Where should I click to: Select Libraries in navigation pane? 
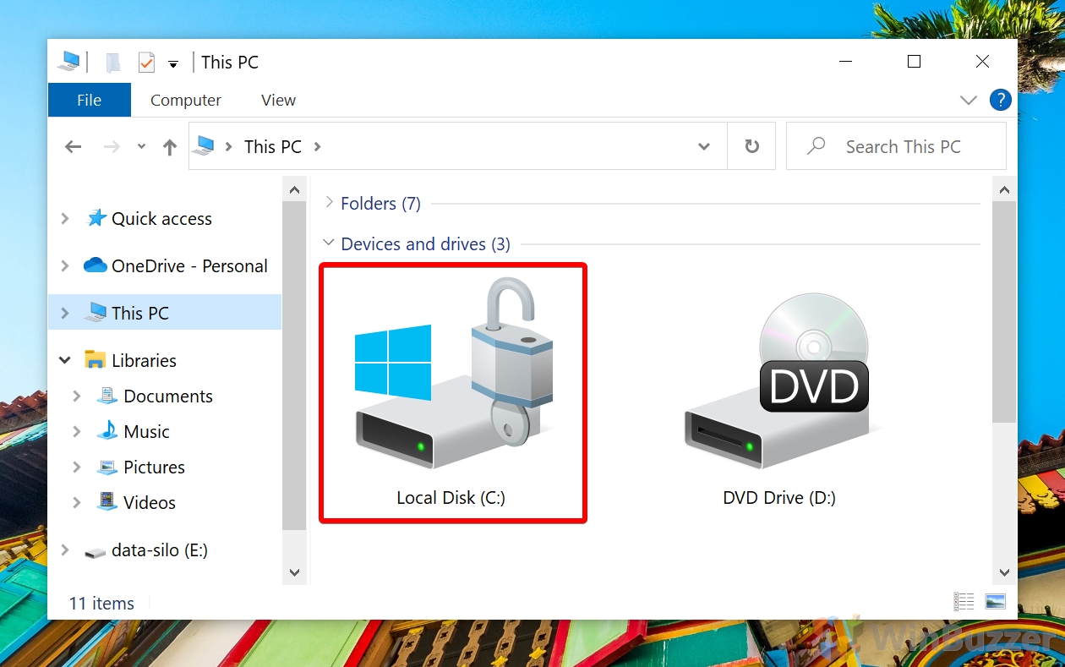[x=144, y=361]
